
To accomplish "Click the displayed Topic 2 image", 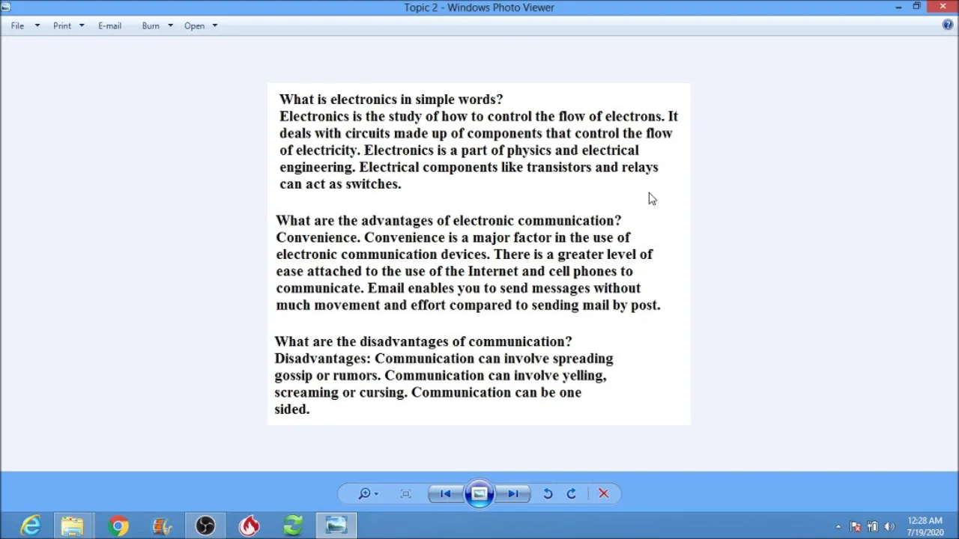I will 479,254.
